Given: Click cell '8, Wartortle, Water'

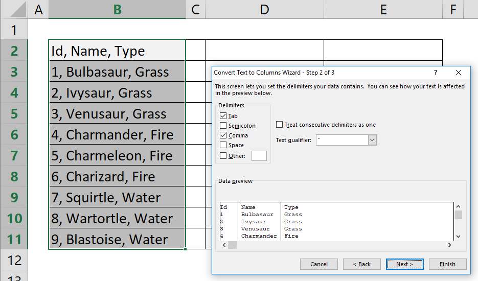Looking at the screenshot, I should (117, 218).
